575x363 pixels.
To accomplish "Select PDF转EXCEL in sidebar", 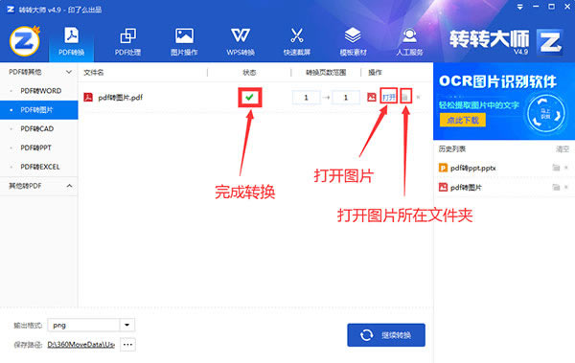I will (x=39, y=167).
